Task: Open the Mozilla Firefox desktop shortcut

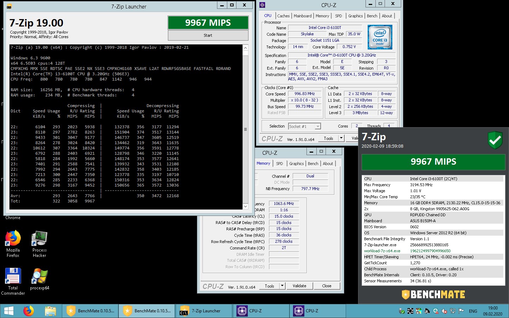Action: [x=13, y=243]
